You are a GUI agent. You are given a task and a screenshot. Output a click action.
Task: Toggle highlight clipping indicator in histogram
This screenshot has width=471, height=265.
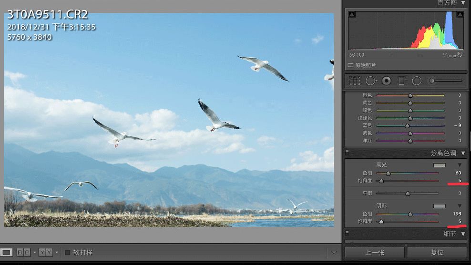tap(460, 14)
